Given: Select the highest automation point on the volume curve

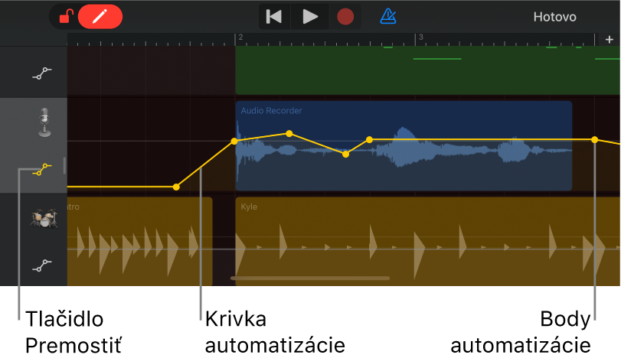Looking at the screenshot, I should point(289,134).
